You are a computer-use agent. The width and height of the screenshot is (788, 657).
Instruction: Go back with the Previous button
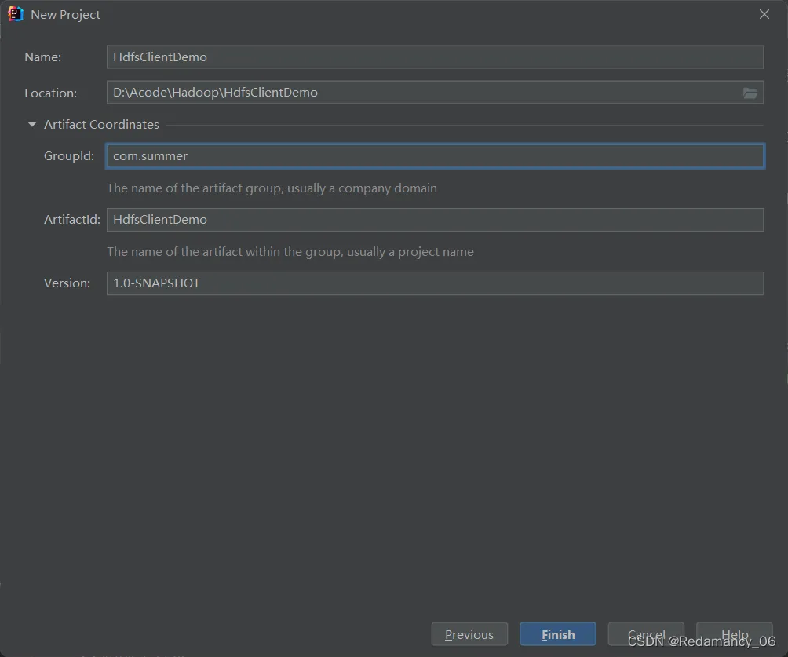[x=469, y=634]
